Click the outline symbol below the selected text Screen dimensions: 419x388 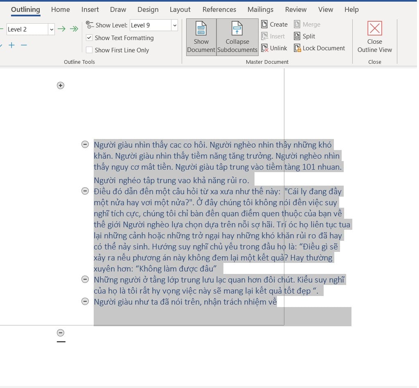[61, 333]
